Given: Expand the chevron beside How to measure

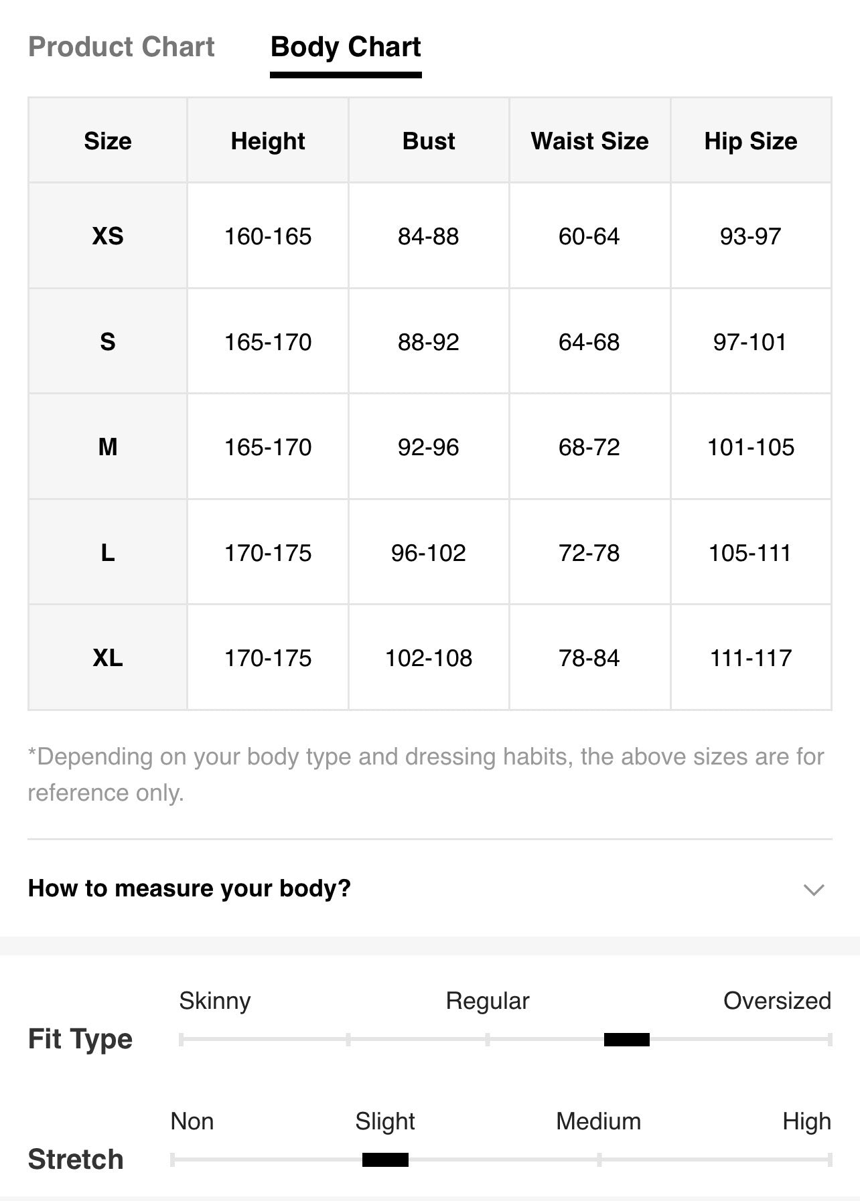Looking at the screenshot, I should click(814, 890).
